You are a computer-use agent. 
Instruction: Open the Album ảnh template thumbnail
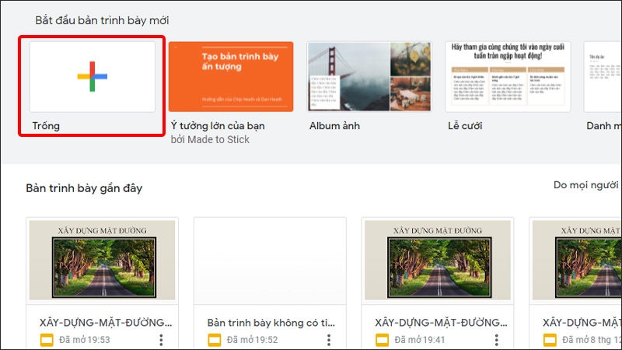tap(369, 76)
